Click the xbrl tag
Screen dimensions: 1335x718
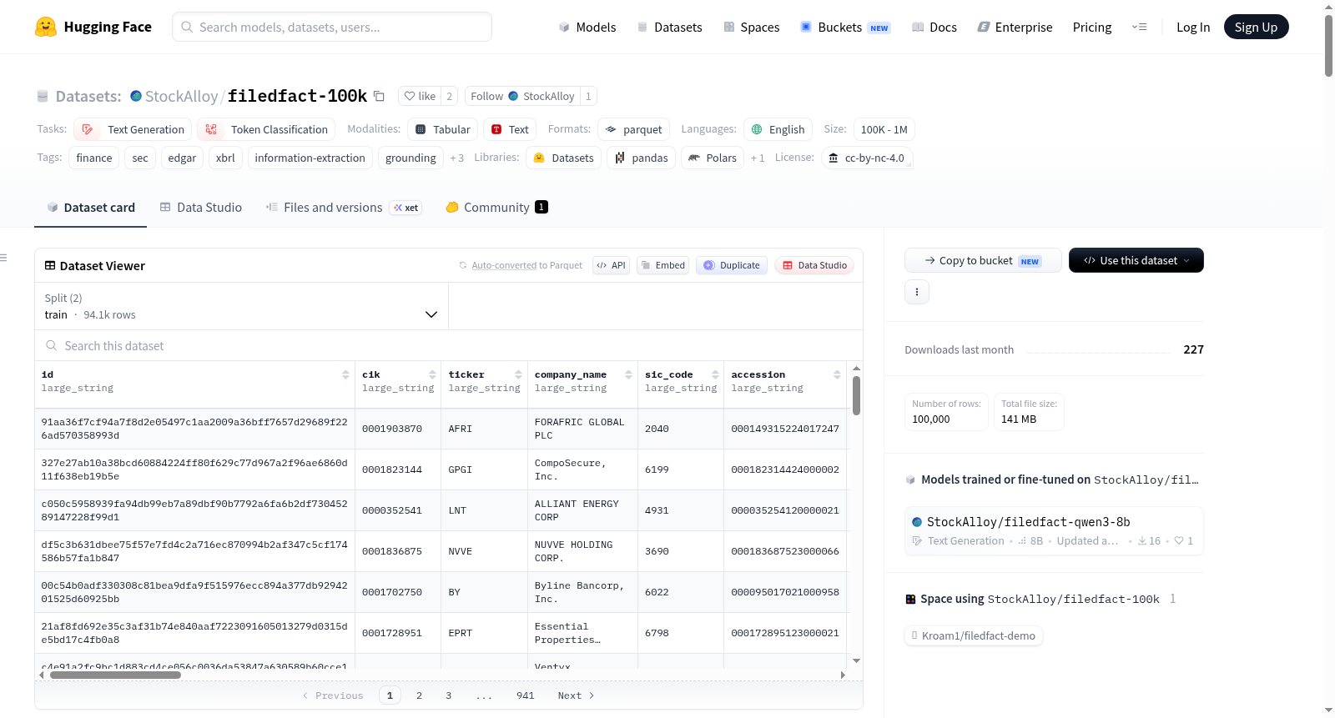(x=225, y=158)
